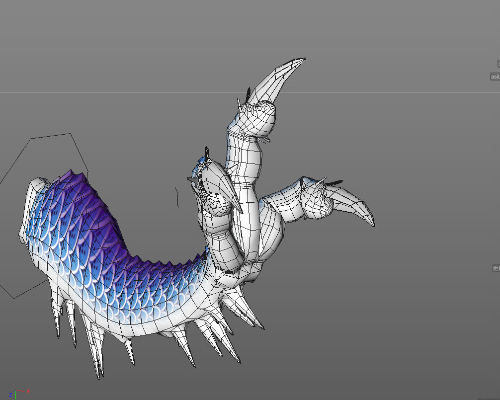Click the small bracket-shaped spline beside the head
Viewport: 500px width, 400px height.
(177, 198)
